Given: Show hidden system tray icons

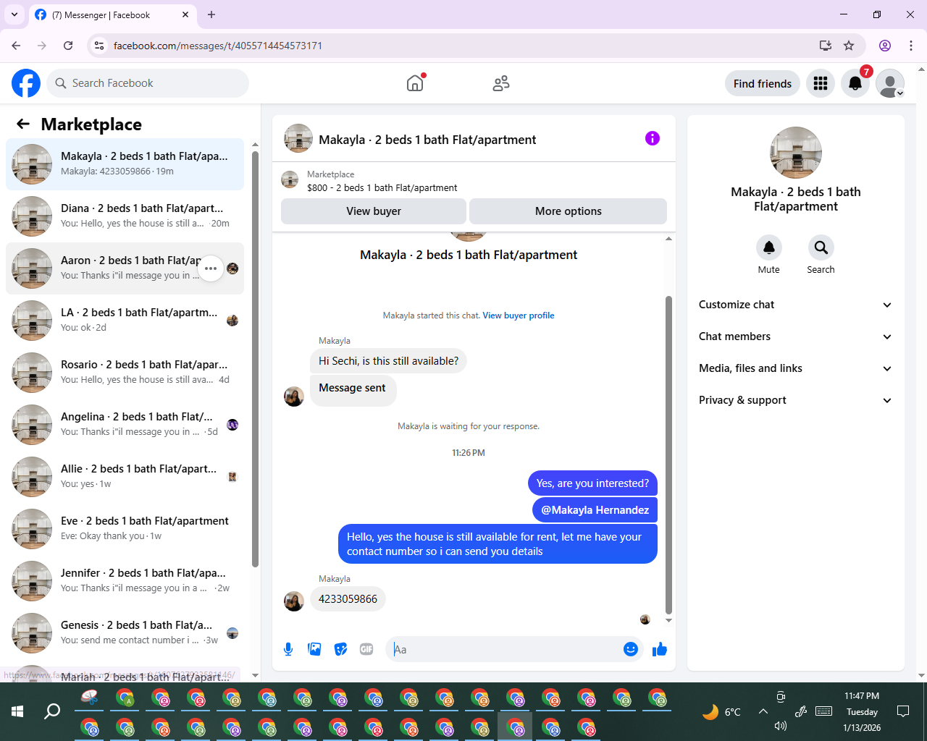Looking at the screenshot, I should 763,711.
